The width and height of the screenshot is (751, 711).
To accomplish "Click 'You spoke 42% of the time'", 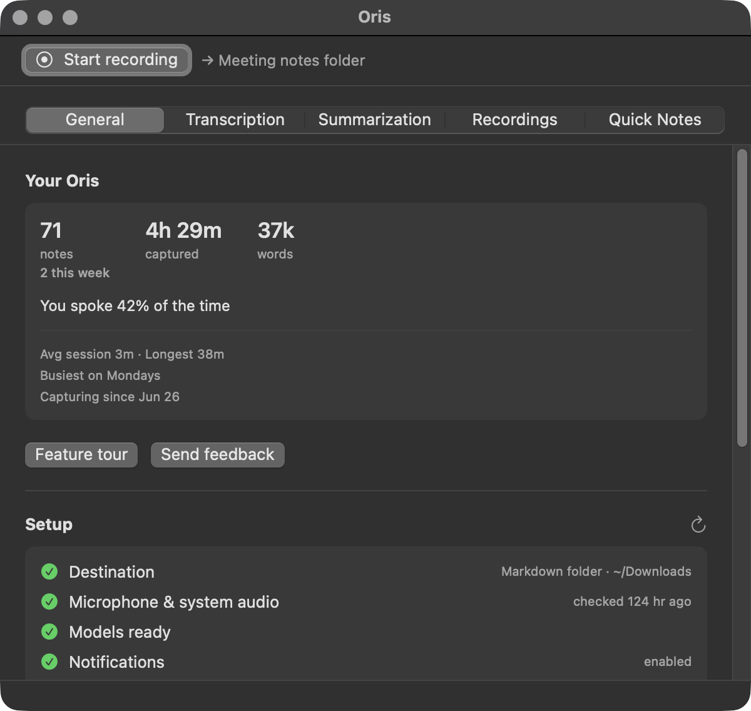I will (x=135, y=305).
